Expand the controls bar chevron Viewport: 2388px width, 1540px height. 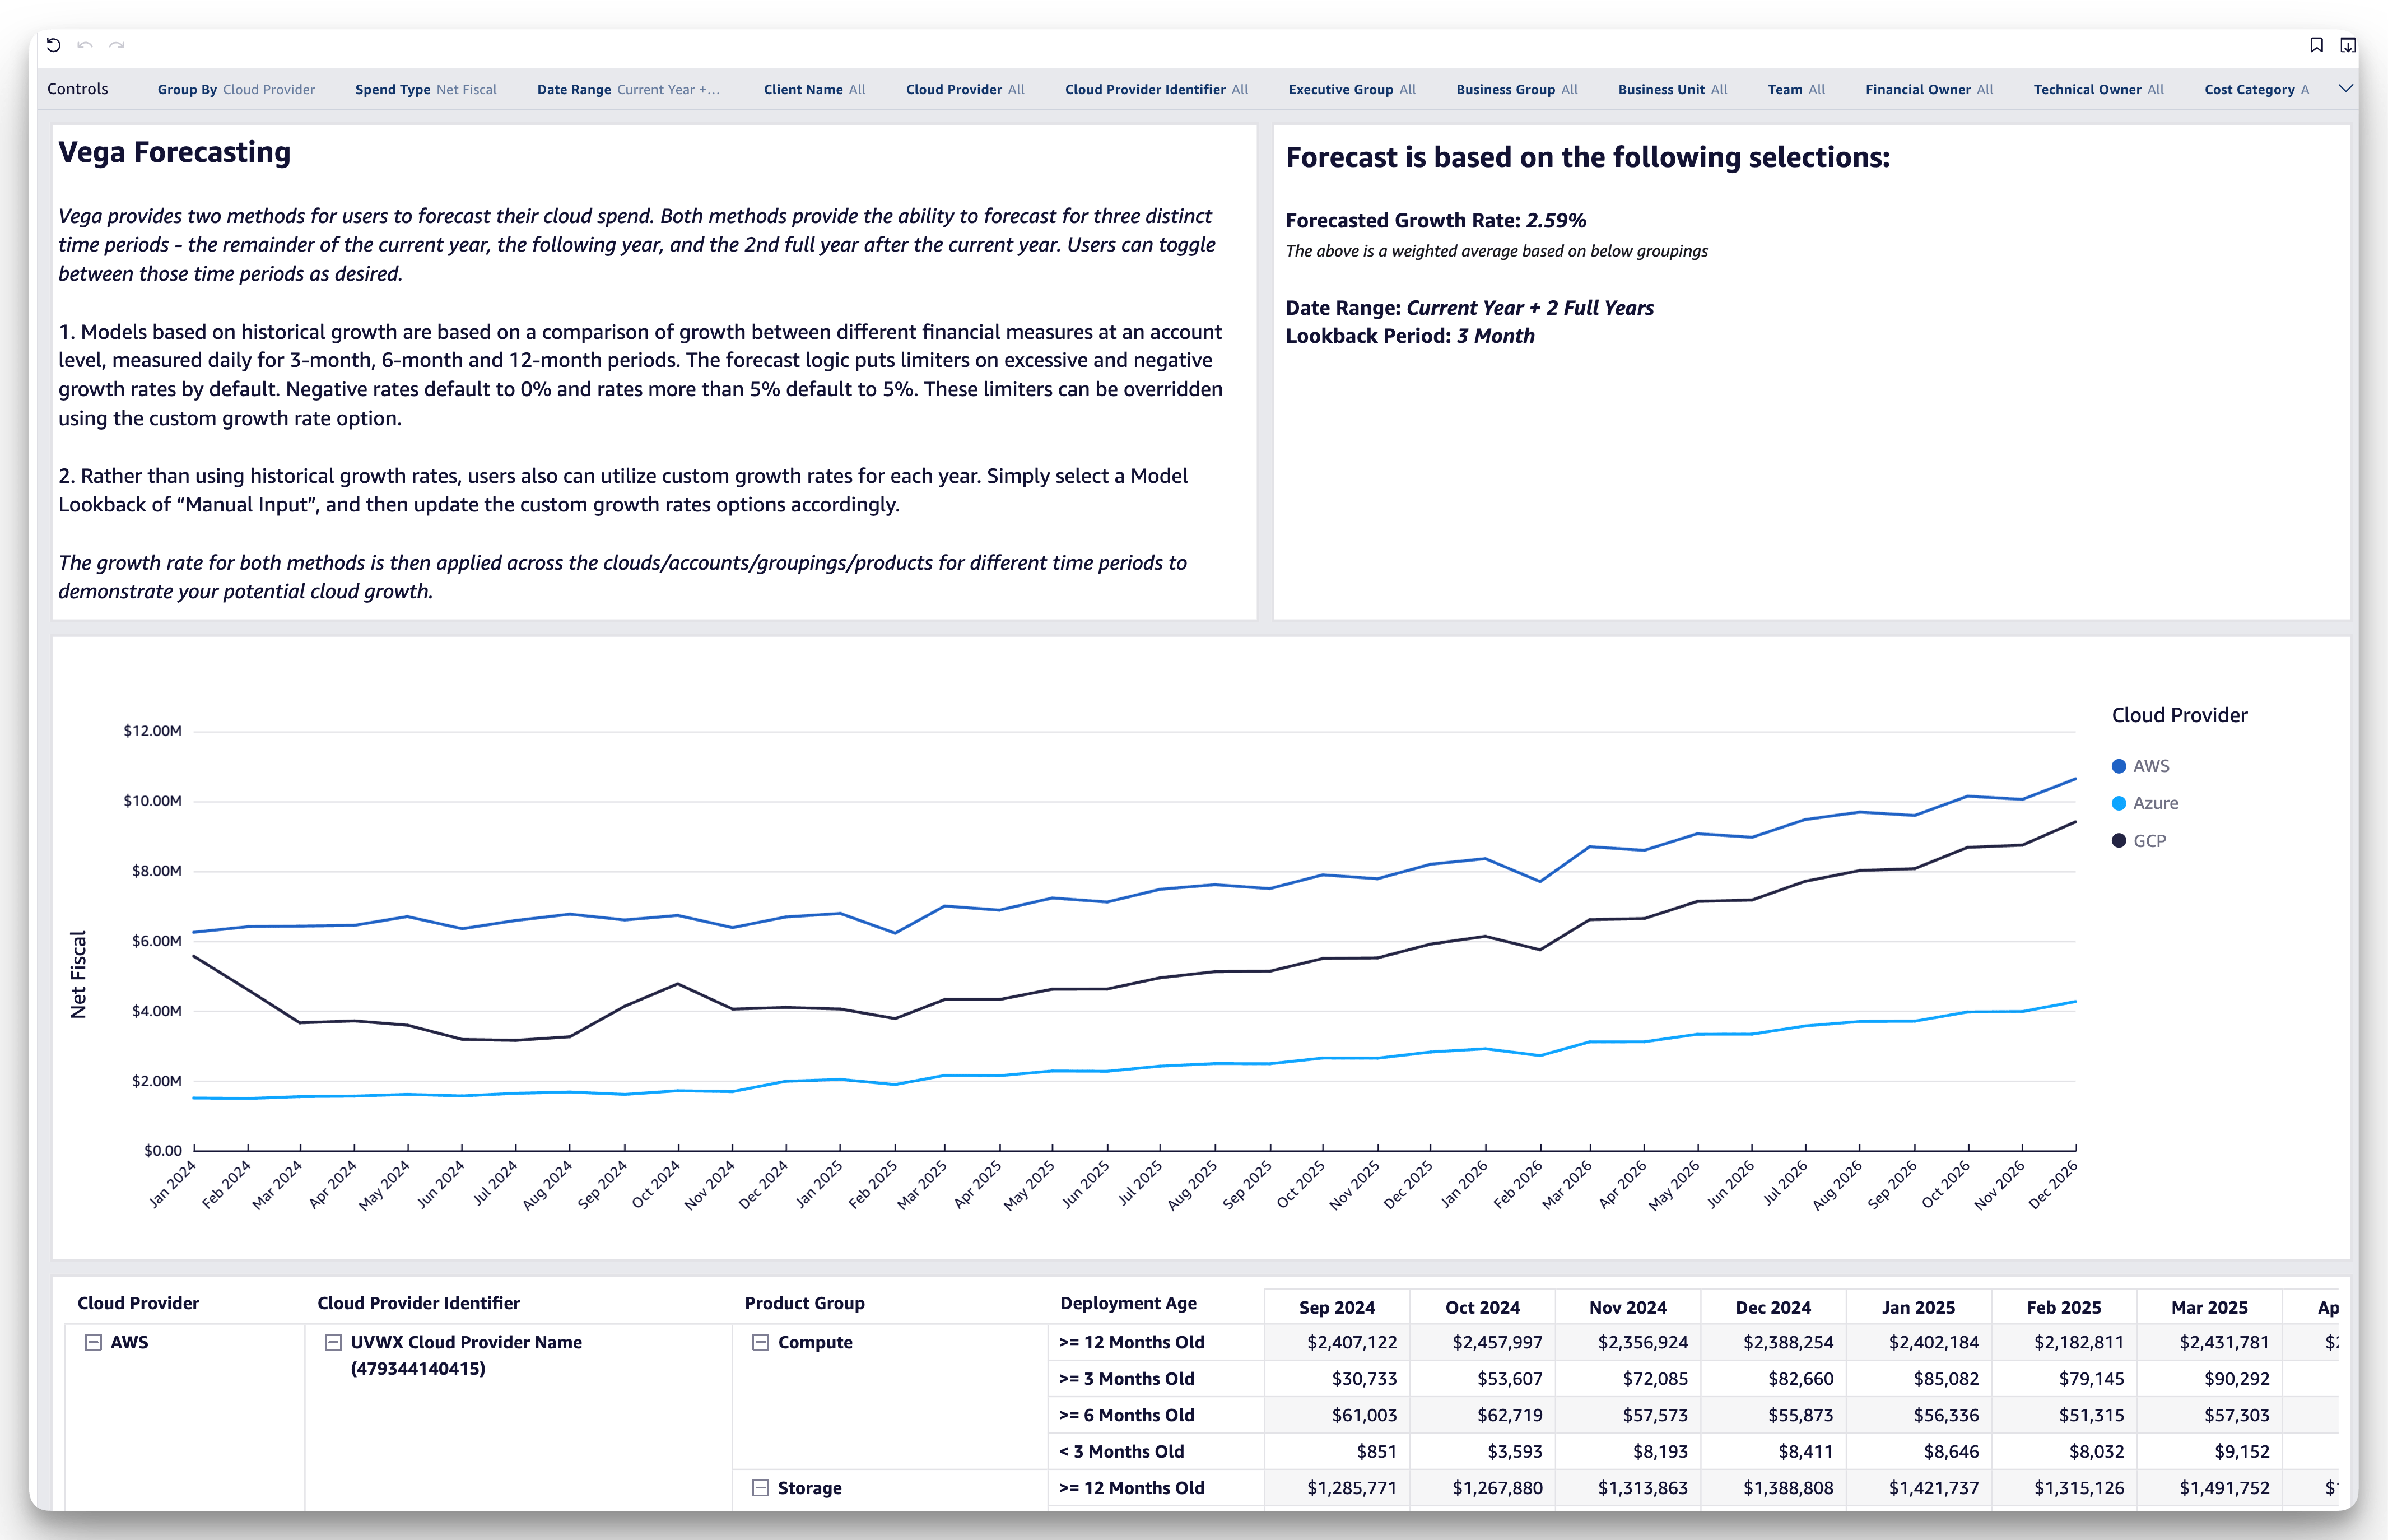(x=2345, y=89)
